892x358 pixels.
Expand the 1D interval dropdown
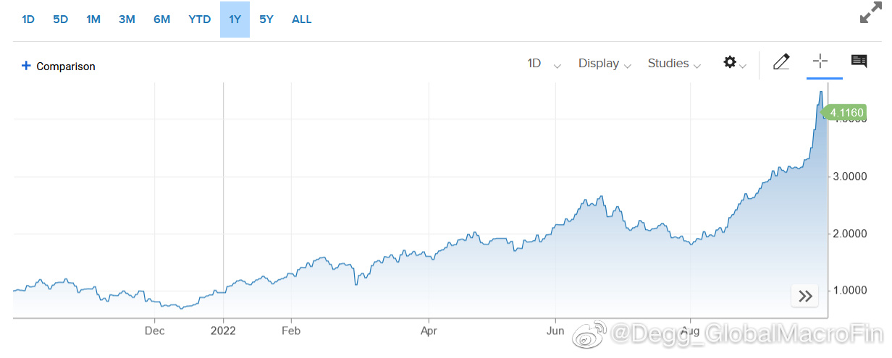coord(544,64)
